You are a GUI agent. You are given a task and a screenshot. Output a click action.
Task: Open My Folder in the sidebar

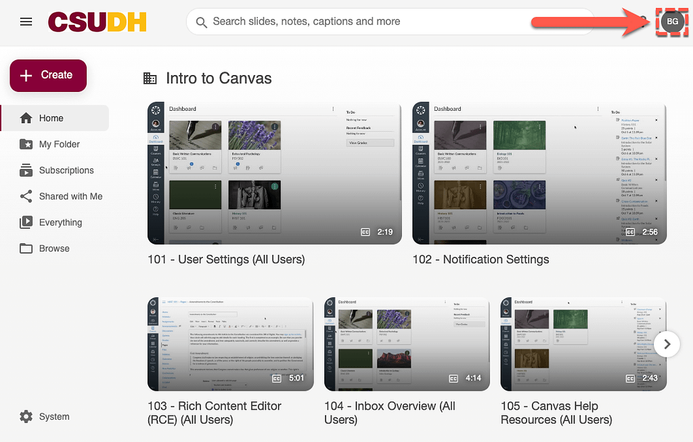coord(55,145)
